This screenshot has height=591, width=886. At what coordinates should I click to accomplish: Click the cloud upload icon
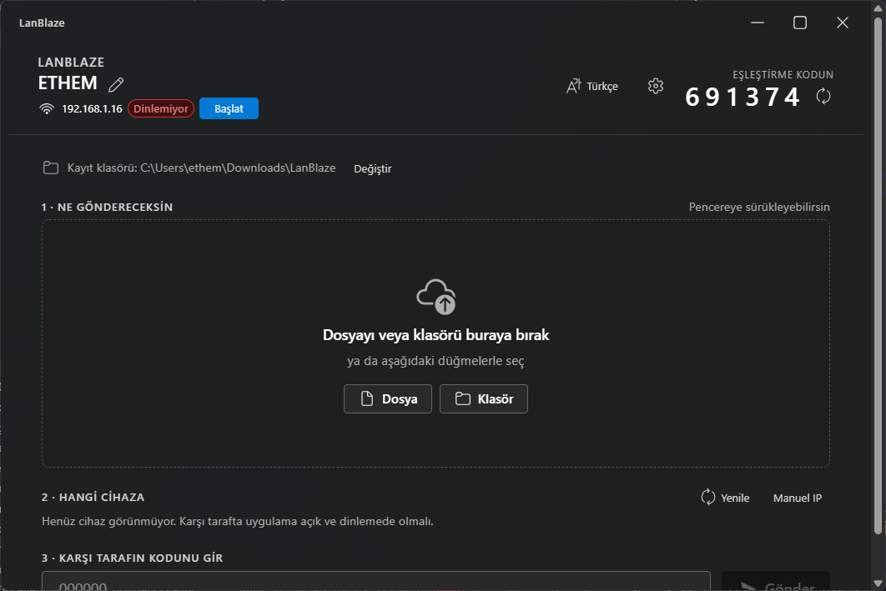click(x=436, y=297)
